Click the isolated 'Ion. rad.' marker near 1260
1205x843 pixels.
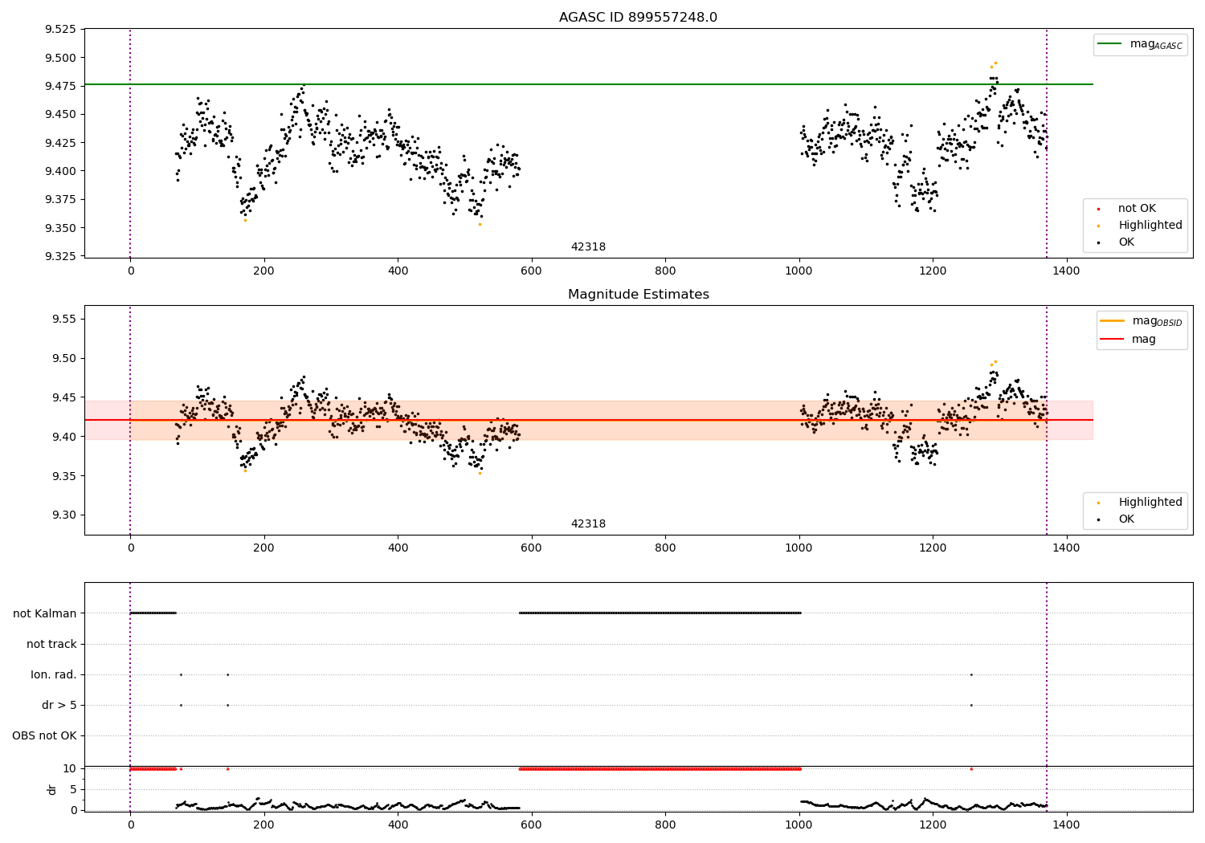971,674
